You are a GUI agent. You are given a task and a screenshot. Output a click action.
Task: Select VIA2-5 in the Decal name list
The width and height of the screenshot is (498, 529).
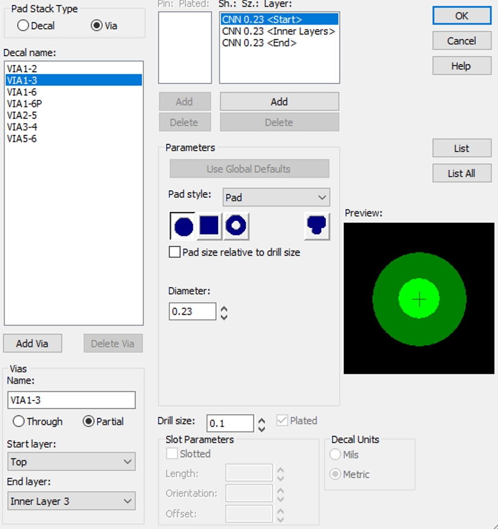point(74,115)
